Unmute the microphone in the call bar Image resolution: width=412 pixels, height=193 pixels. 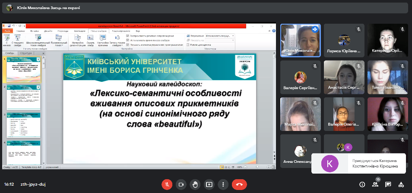[167, 184]
